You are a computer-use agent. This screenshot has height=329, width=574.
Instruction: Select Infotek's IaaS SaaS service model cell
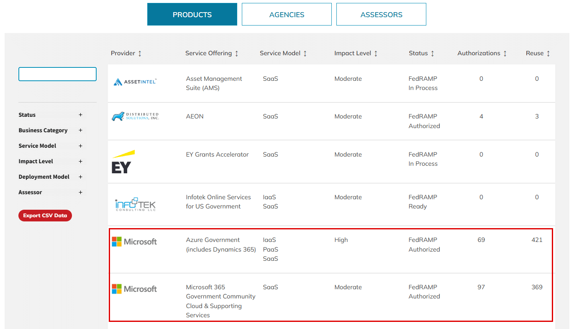tap(270, 202)
